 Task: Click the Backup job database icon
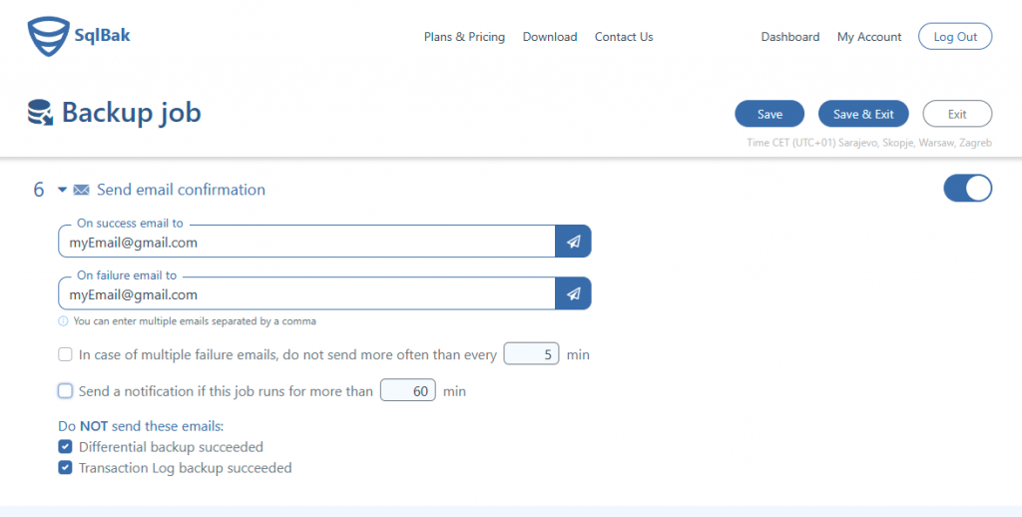click(40, 113)
